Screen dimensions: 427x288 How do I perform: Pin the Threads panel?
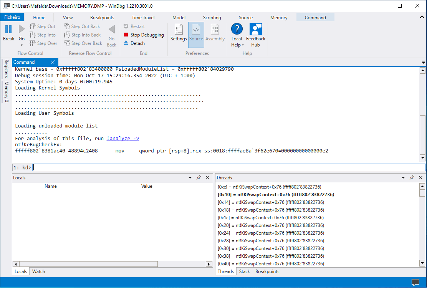click(412, 178)
